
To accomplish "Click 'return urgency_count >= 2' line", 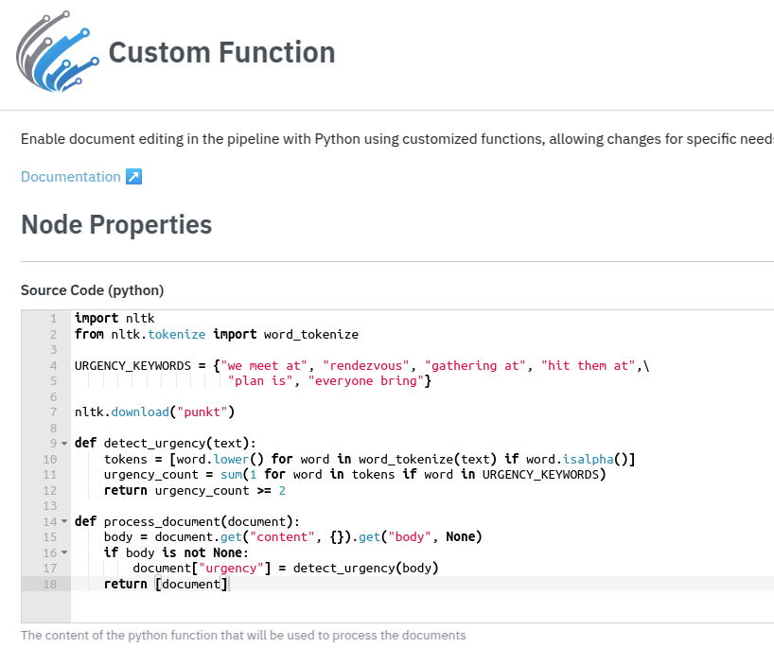I will pyautogui.click(x=195, y=491).
